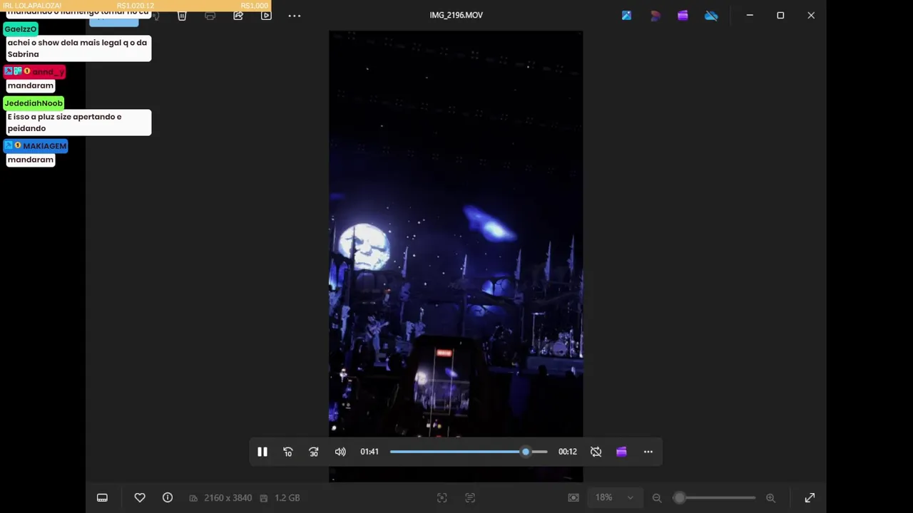Click the JedediahNoob username in chat
This screenshot has height=513, width=913.
click(34, 103)
